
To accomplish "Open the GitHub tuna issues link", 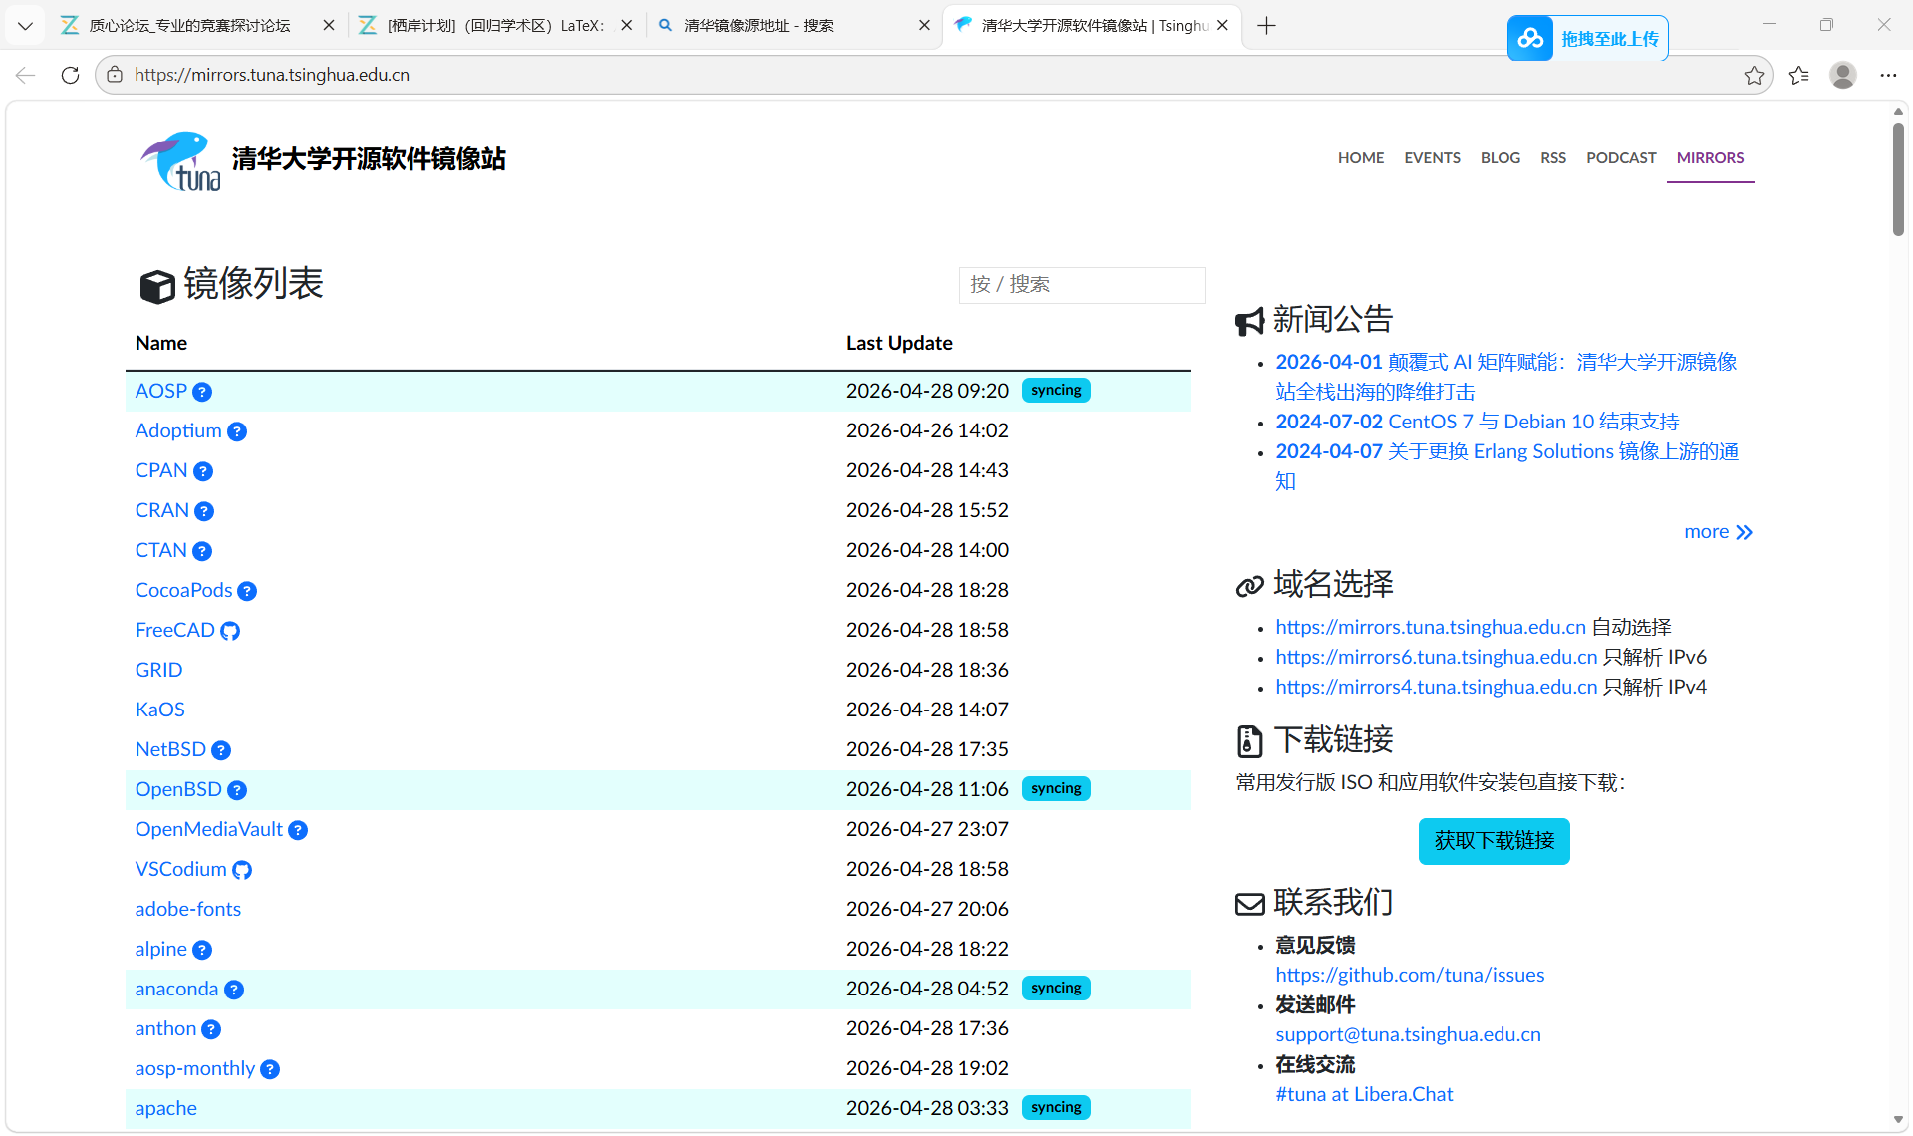I will tap(1410, 975).
